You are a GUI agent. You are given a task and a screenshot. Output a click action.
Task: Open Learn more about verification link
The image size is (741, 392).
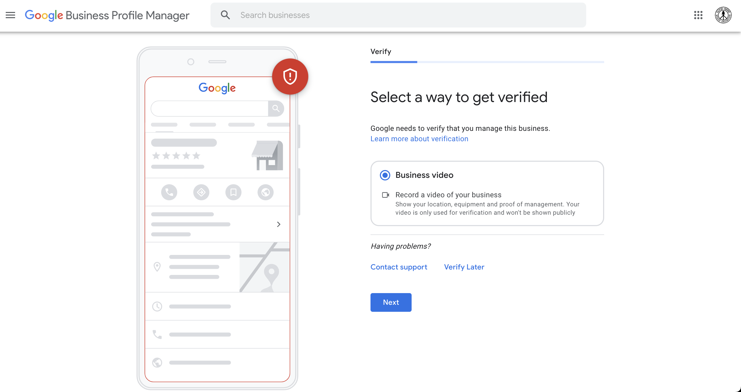click(419, 139)
